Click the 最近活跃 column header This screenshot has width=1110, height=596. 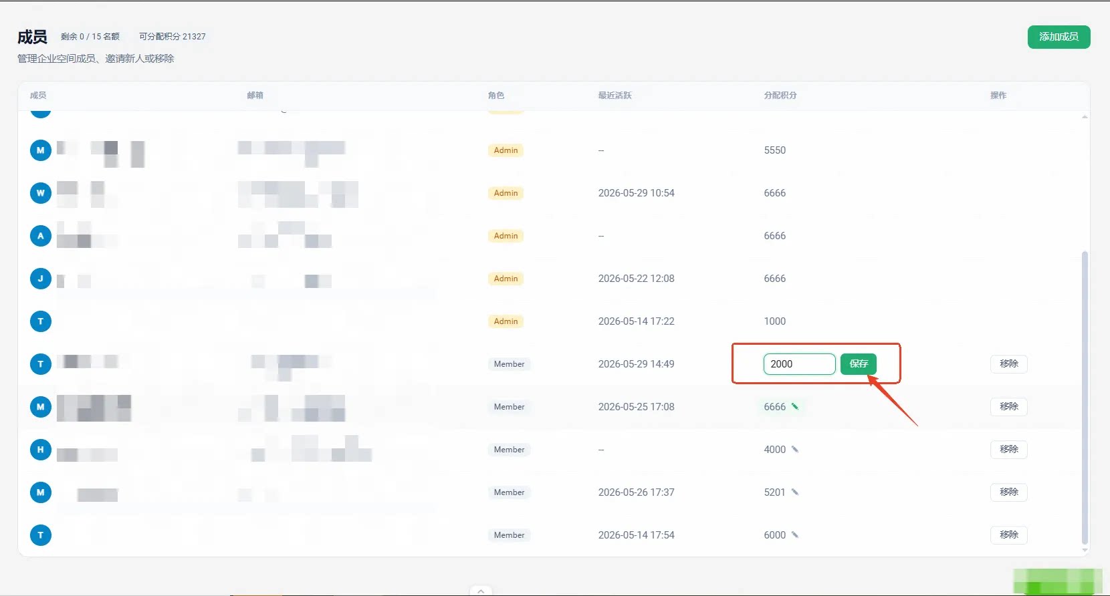tap(615, 96)
